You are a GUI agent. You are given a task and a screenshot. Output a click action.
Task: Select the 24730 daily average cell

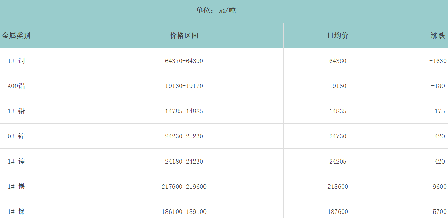[337, 136]
